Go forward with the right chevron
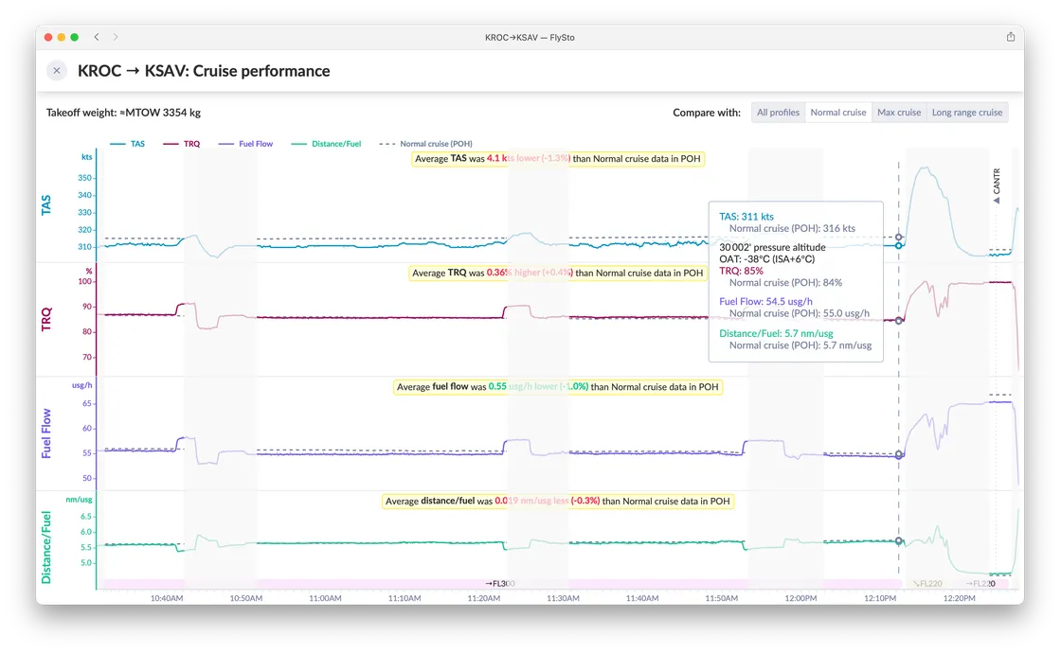This screenshot has width=1061, height=653. click(116, 37)
